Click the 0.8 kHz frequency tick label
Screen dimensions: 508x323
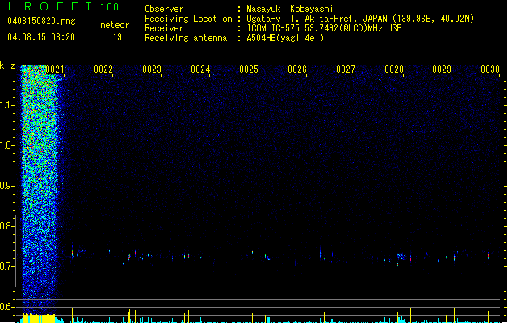point(6,226)
